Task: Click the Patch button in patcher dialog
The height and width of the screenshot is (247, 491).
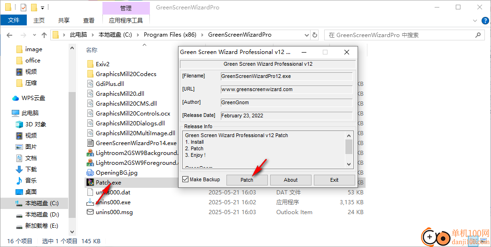Action: tap(247, 180)
